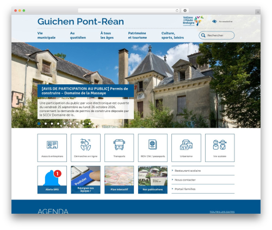Screen dimensions: 272x230
Task: Click the browser download indicator icon
Action: tap(185, 10)
